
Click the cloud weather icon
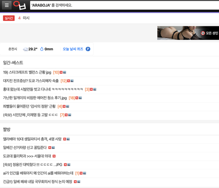(25, 49)
